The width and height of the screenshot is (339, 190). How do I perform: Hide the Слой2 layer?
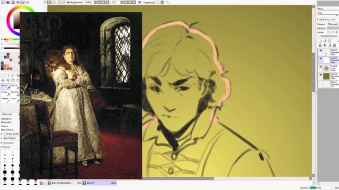(x=320, y=51)
